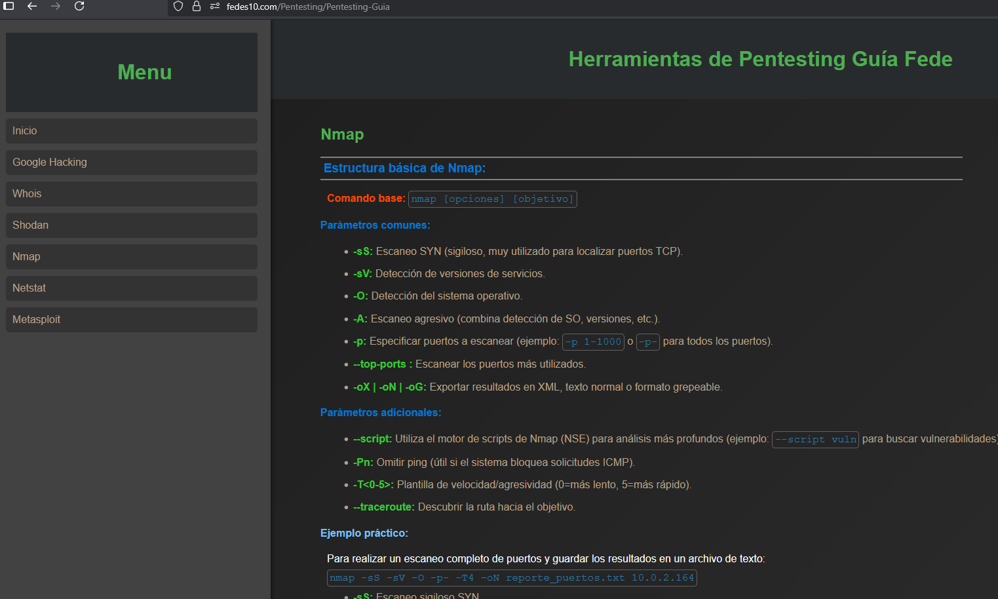Select Nmap in the sidebar menu
This screenshot has height=599, width=998.
click(131, 256)
